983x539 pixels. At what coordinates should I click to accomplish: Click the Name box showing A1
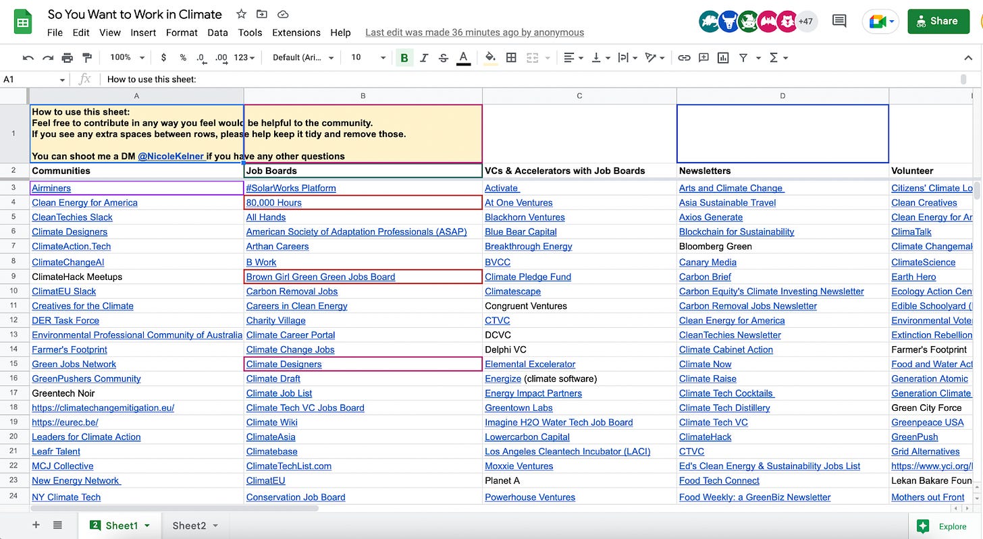click(34, 79)
